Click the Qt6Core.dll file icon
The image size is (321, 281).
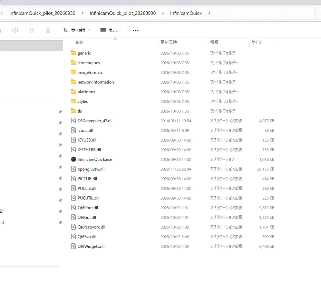click(x=74, y=208)
